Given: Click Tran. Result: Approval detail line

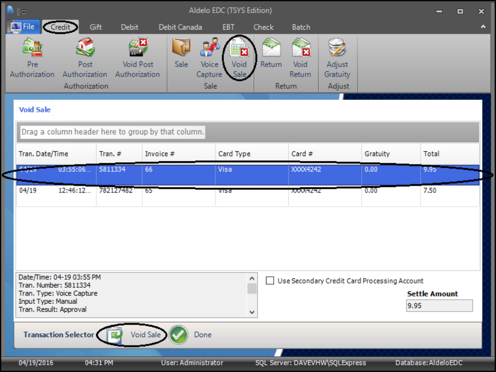Looking at the screenshot, I should [53, 310].
